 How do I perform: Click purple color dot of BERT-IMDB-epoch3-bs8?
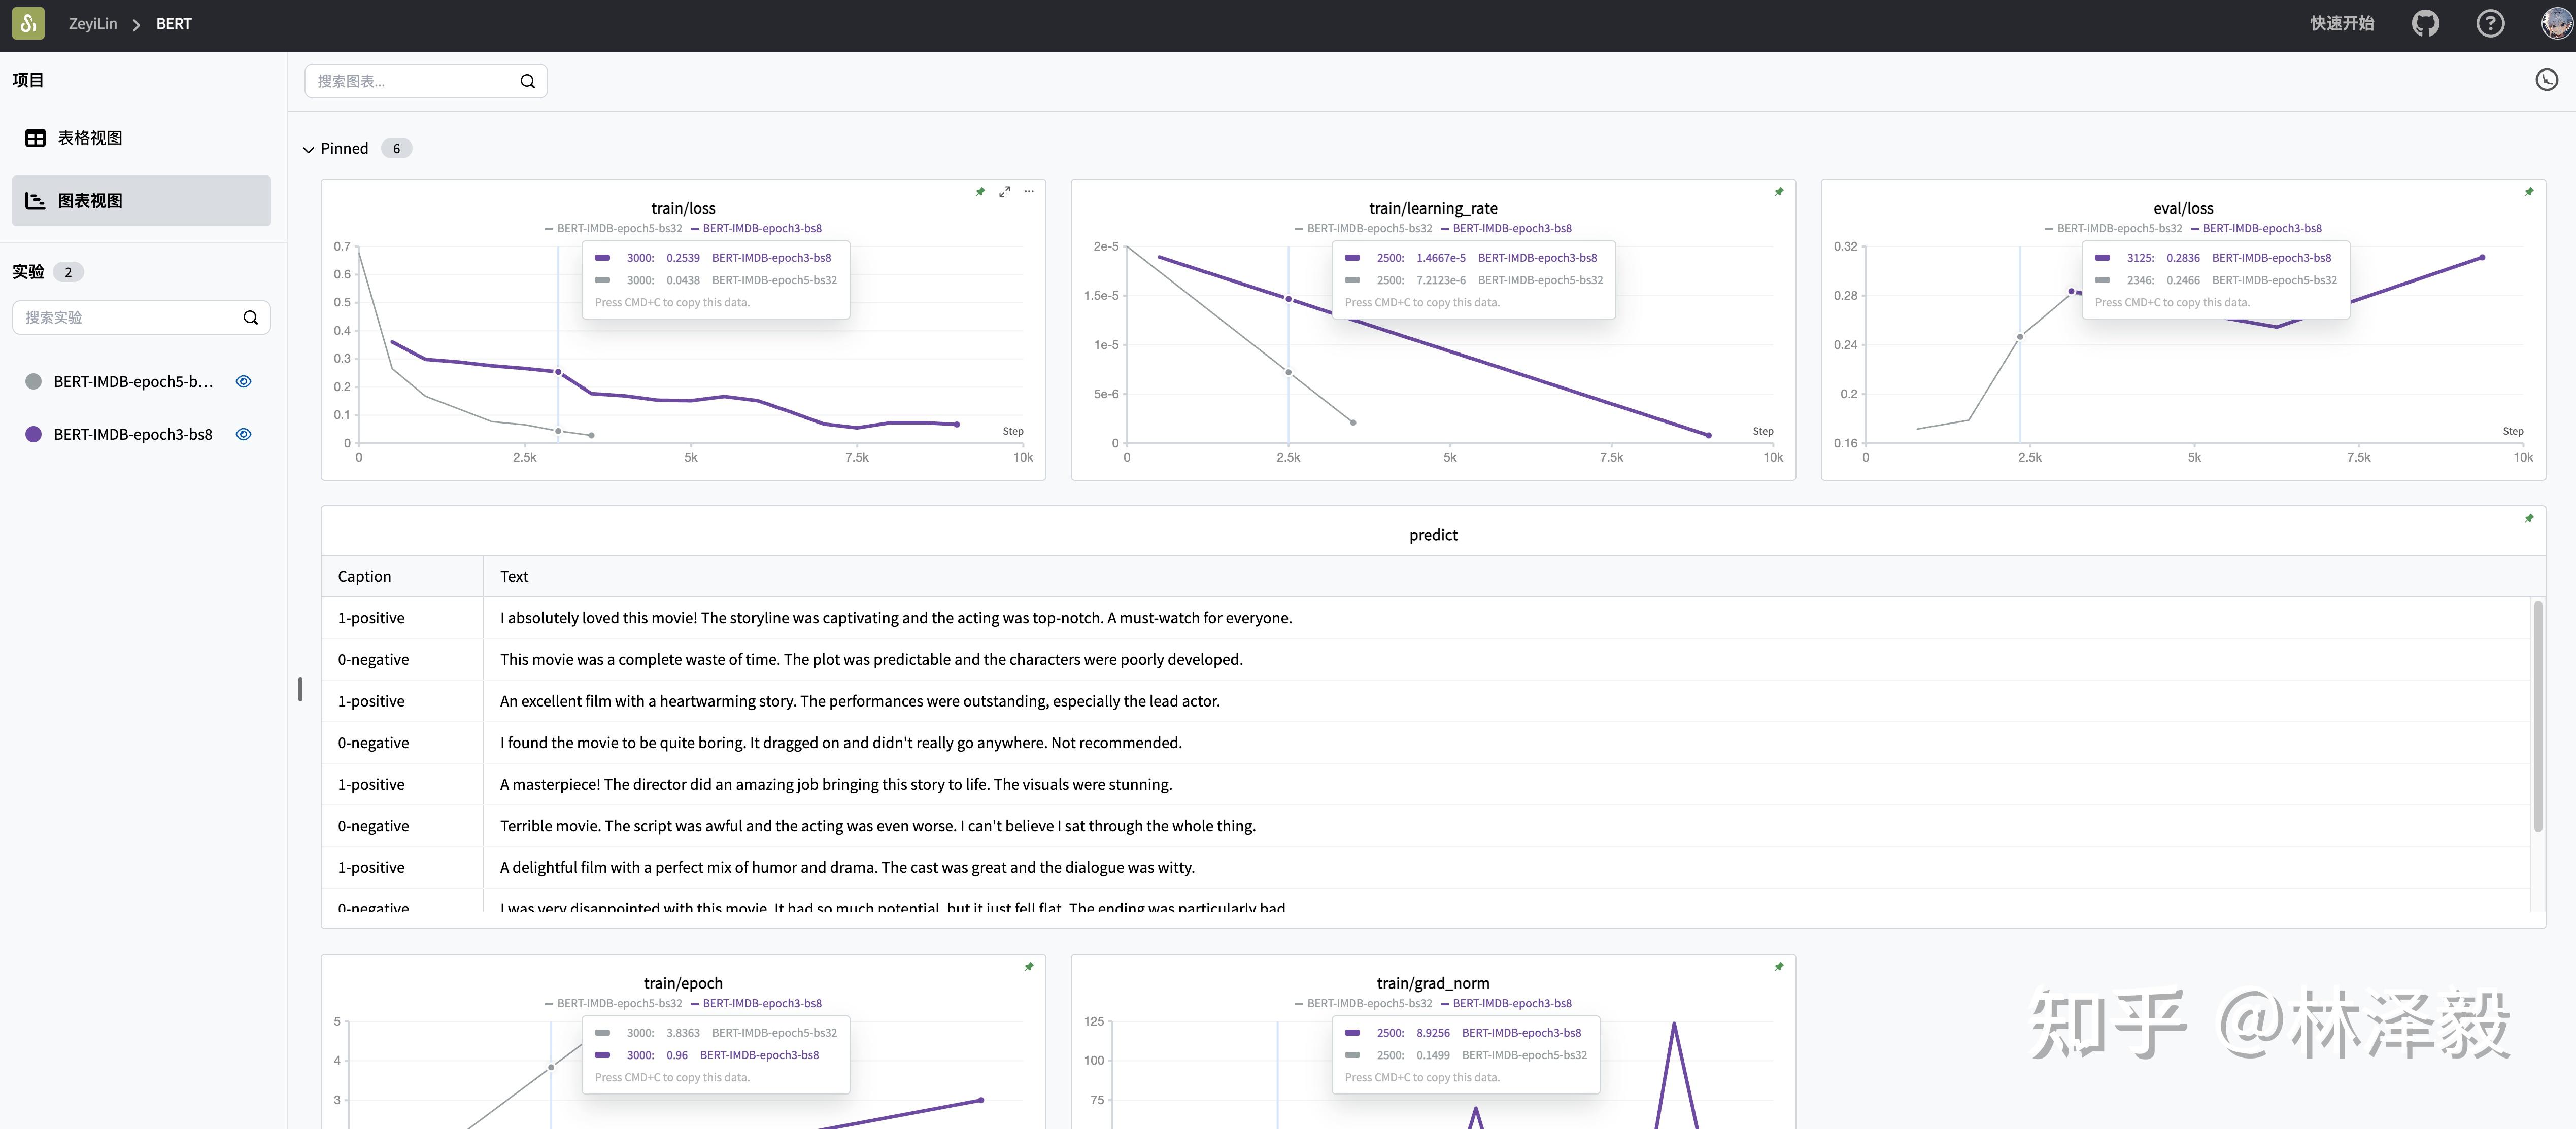[33, 435]
